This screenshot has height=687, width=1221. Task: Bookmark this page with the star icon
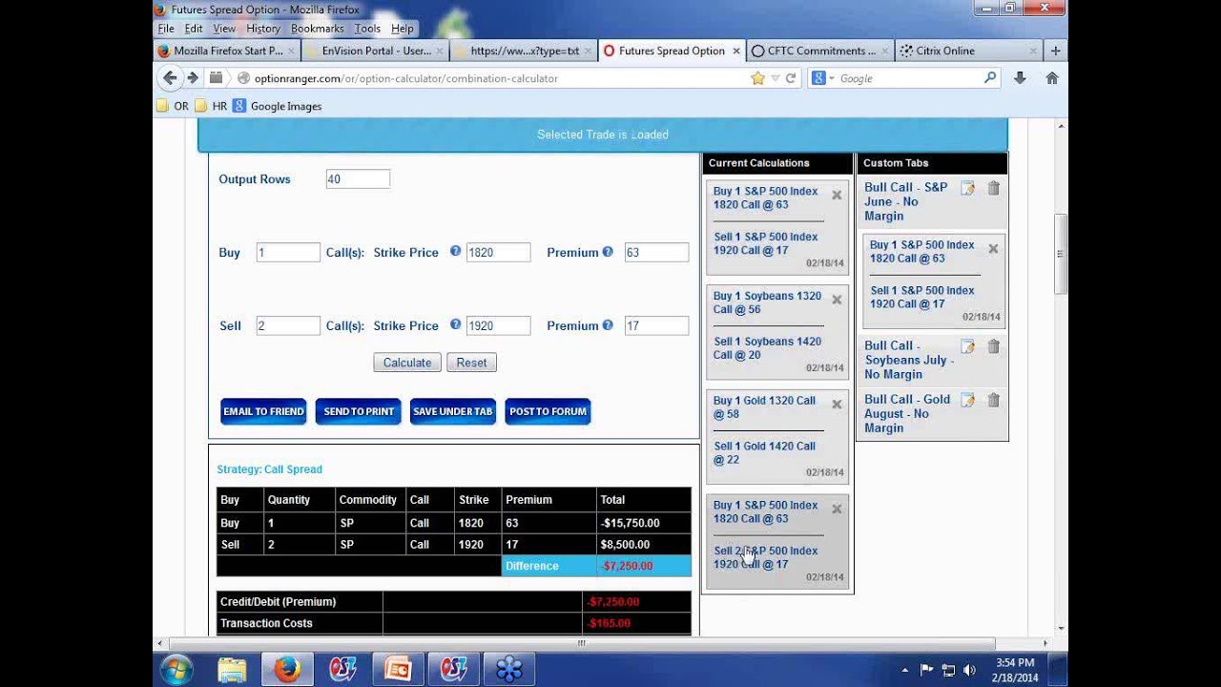[x=757, y=78]
